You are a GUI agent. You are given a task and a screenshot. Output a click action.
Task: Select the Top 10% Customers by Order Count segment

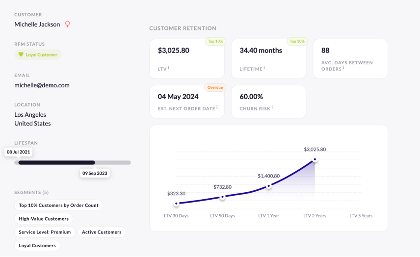click(x=58, y=205)
